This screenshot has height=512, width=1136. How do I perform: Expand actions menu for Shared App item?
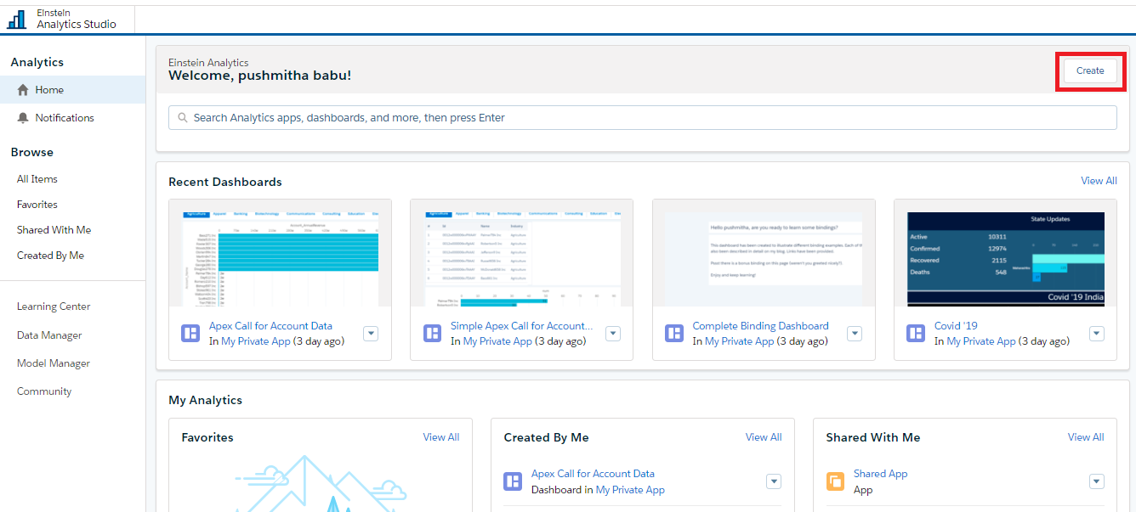(1097, 481)
